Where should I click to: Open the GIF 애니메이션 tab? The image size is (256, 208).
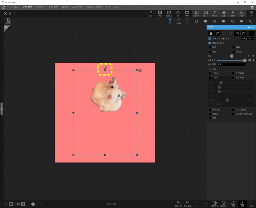coord(94,7)
